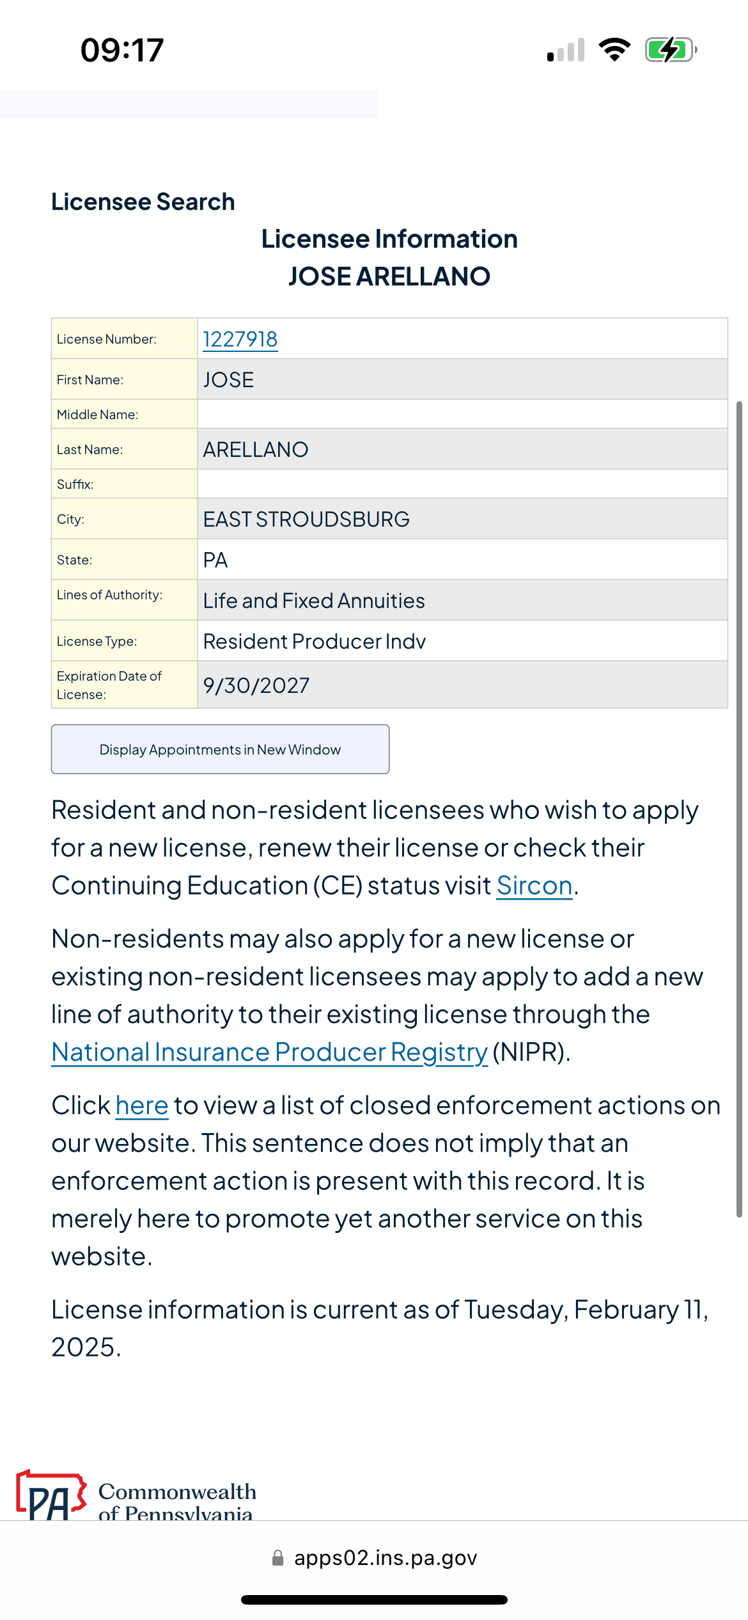The height and width of the screenshot is (1620, 748).
Task: Tap the State row showing PA
Action: tap(217, 559)
